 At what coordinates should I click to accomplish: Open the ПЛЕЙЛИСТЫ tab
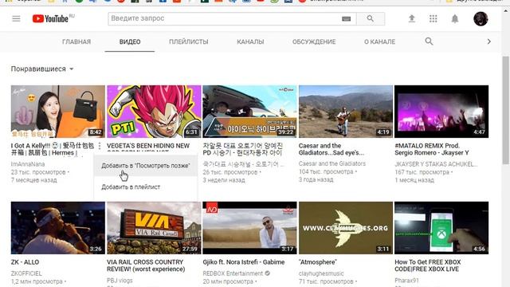tap(189, 41)
